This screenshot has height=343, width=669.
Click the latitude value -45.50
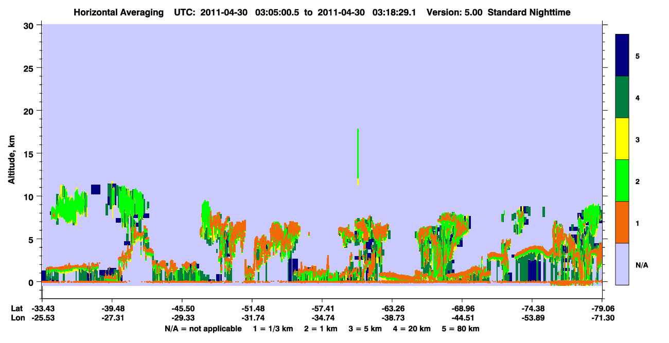click(182, 309)
